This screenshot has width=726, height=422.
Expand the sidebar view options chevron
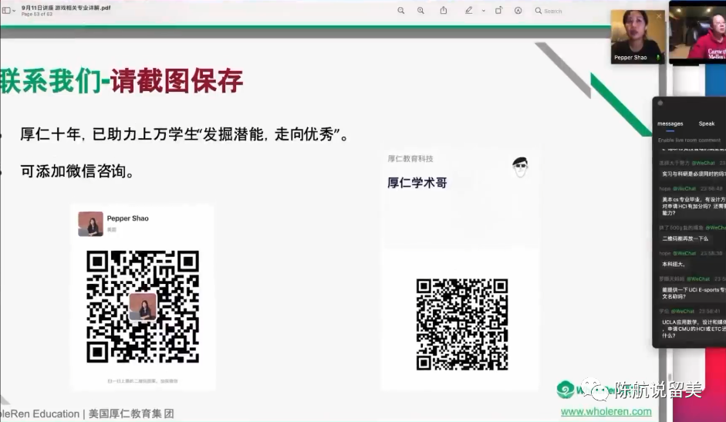click(x=15, y=11)
